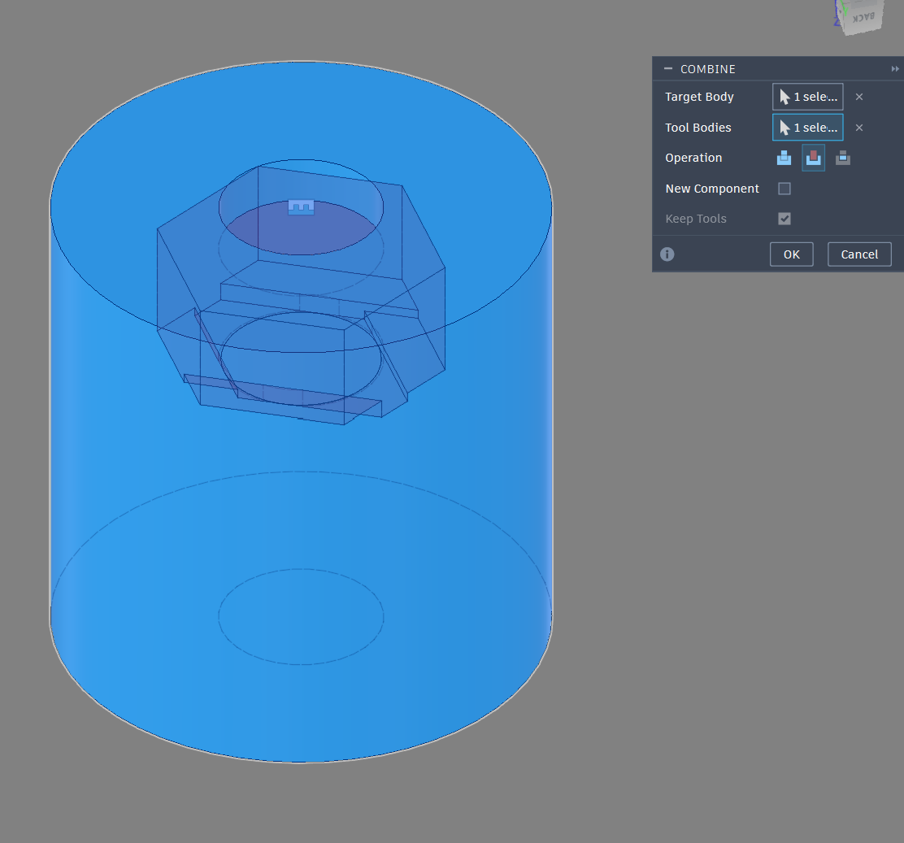Click the info icon in Combine dialog
904x843 pixels.
pos(667,254)
